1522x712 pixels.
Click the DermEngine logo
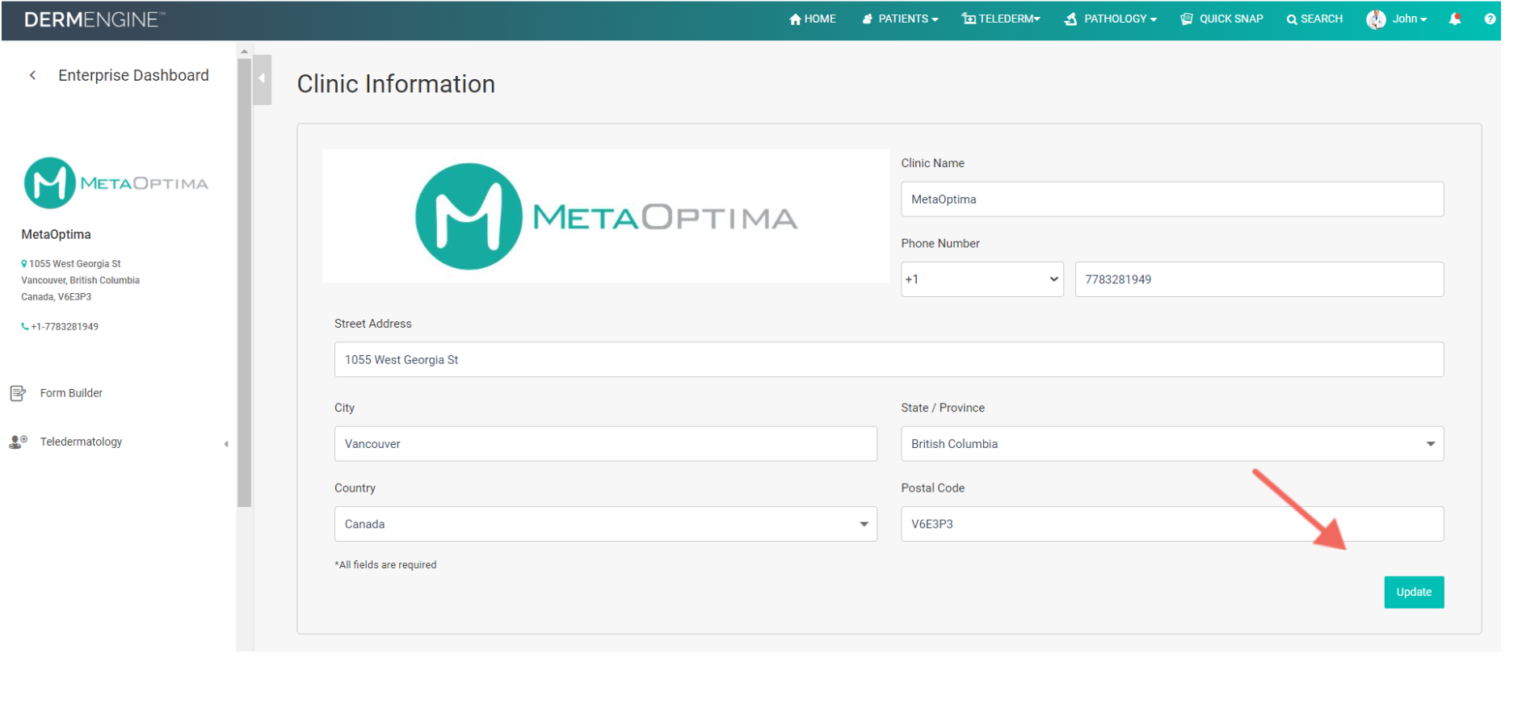point(95,19)
